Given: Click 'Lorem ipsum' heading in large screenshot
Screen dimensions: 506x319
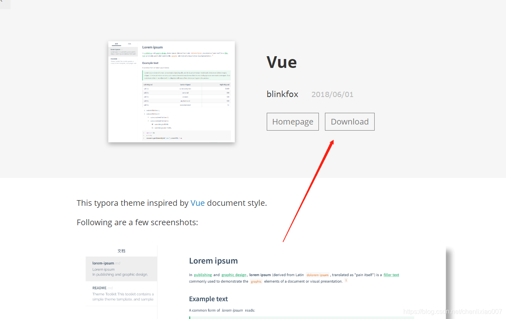Looking at the screenshot, I should [213, 261].
